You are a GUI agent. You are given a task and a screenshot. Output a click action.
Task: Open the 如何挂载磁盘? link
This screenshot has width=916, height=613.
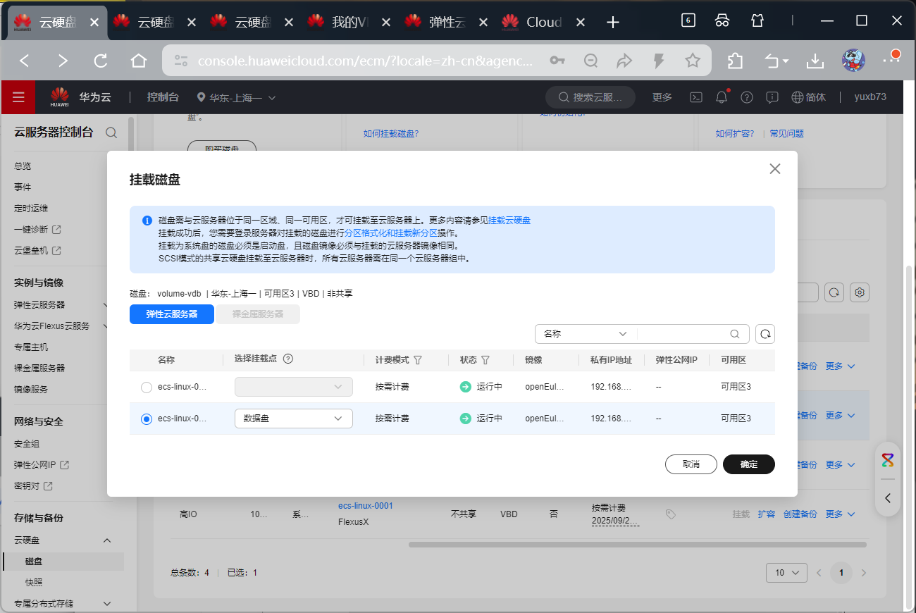click(391, 134)
